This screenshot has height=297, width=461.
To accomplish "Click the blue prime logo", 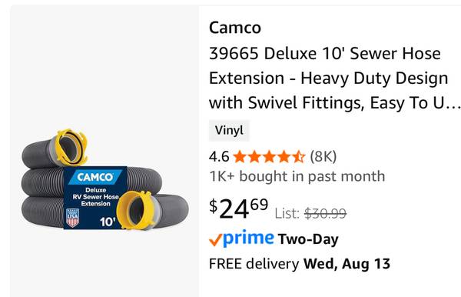I will pos(248,238).
